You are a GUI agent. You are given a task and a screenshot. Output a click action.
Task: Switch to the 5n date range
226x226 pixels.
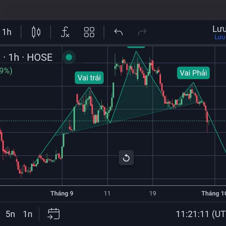(10, 214)
